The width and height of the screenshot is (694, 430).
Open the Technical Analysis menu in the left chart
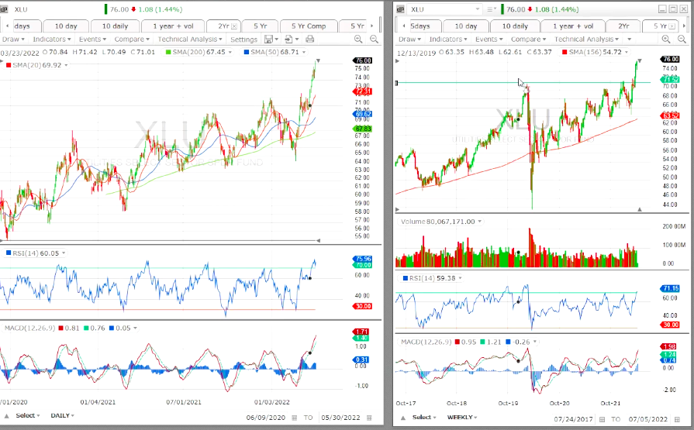click(190, 40)
